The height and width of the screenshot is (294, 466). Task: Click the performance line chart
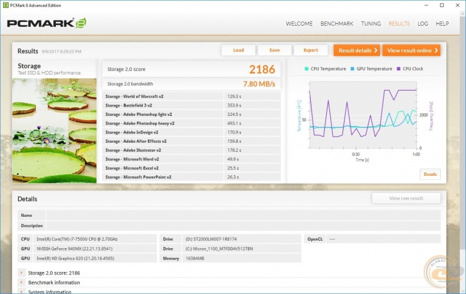(363, 115)
